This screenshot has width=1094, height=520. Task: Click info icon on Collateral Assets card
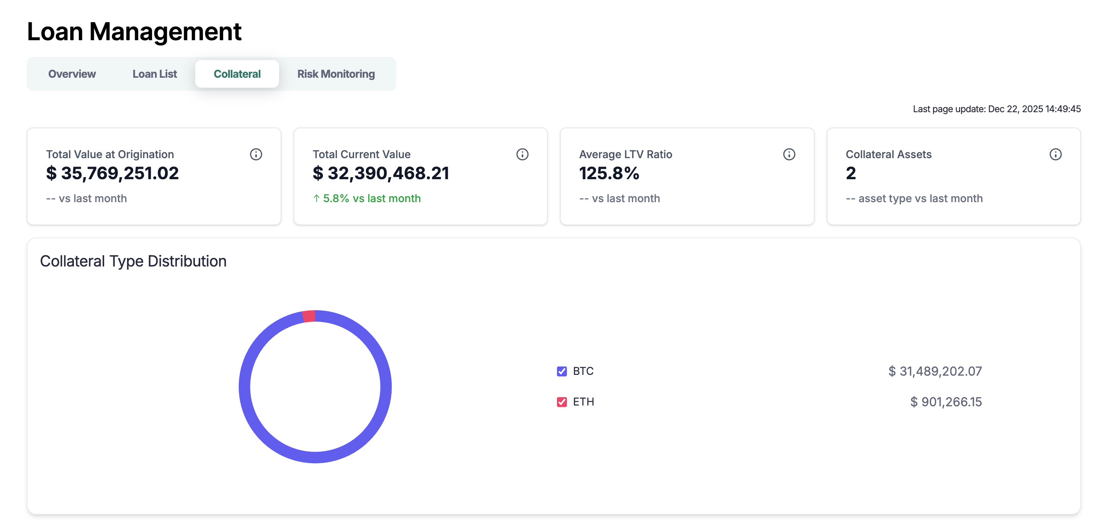[1055, 154]
